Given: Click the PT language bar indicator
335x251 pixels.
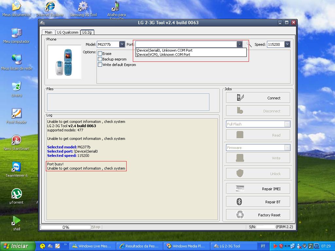Looking at the screenshot, I should (263, 246).
